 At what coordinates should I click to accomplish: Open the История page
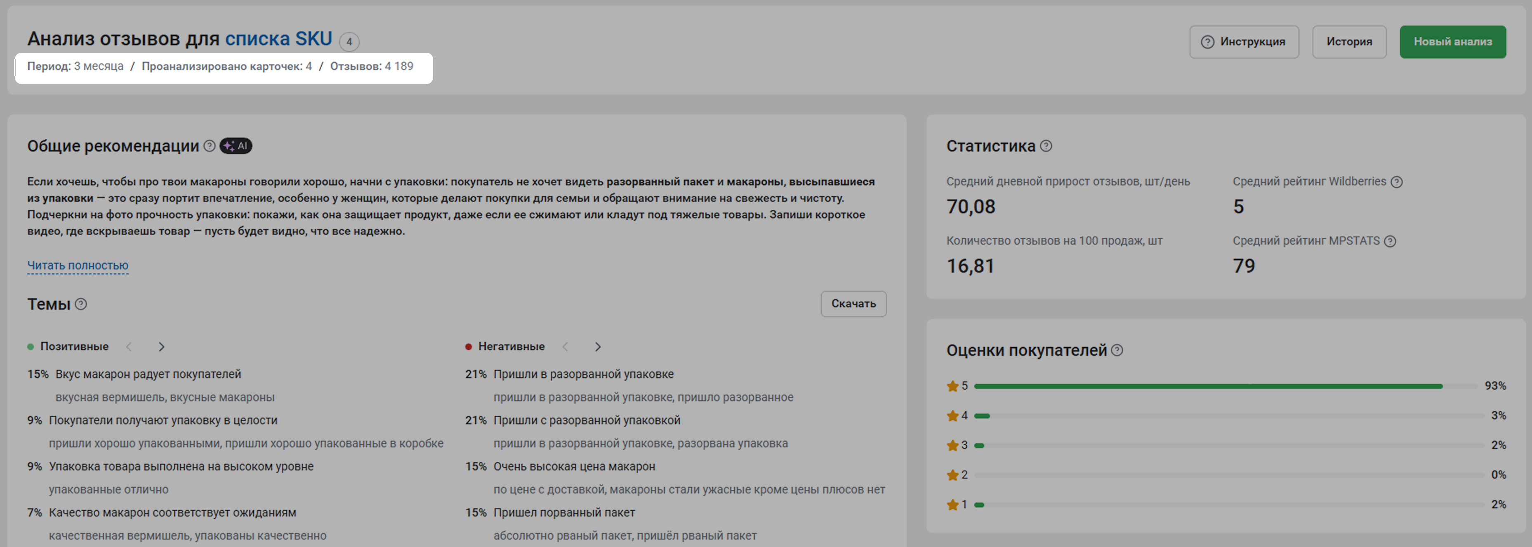(1349, 42)
